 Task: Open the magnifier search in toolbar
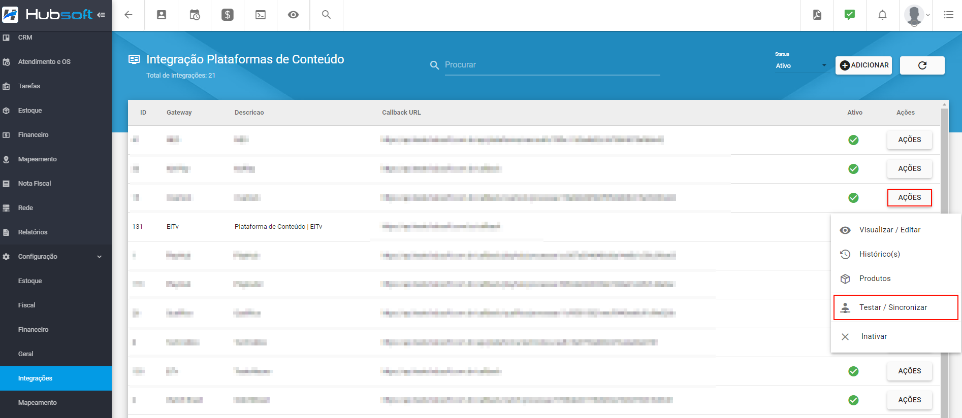point(327,15)
